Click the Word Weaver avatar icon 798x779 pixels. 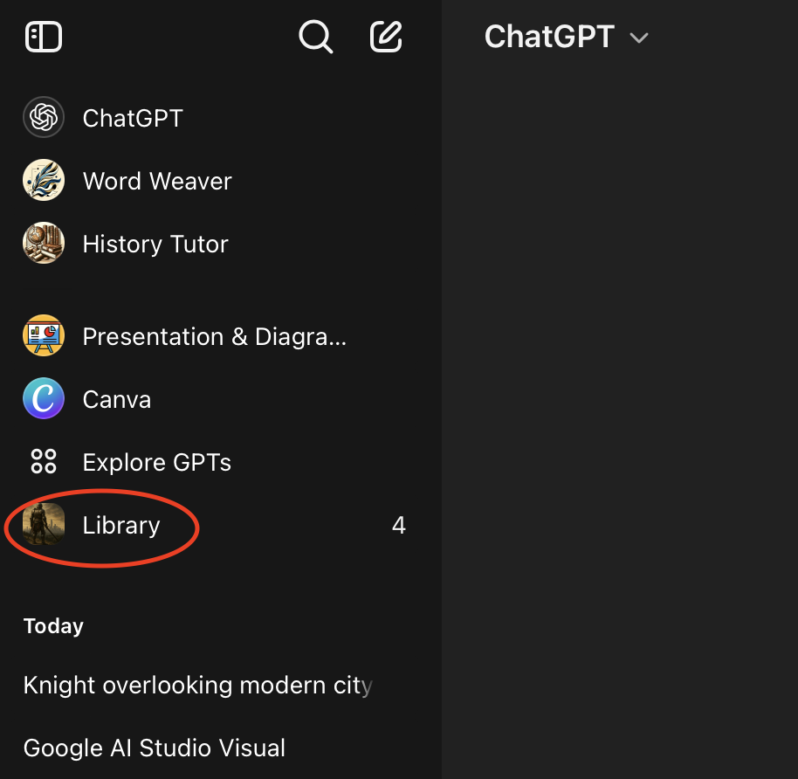click(x=44, y=181)
